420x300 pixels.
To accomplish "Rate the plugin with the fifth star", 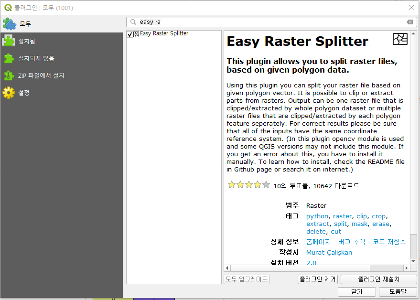I will [266, 184].
